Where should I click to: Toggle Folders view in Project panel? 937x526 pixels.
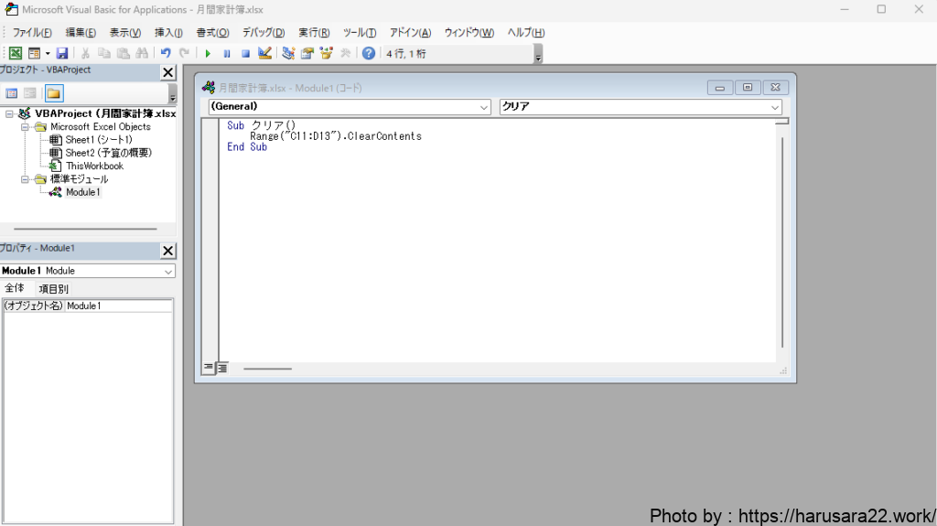tap(54, 93)
